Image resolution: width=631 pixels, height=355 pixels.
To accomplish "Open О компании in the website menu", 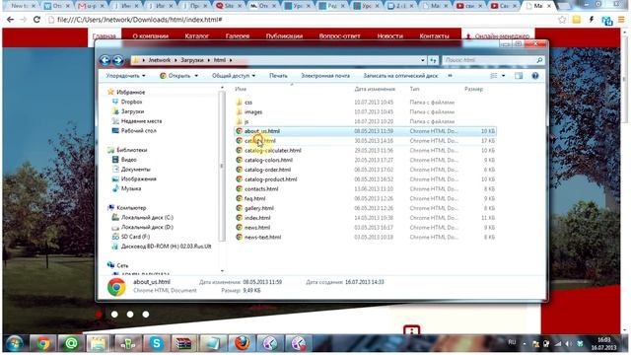I will pos(150,35).
